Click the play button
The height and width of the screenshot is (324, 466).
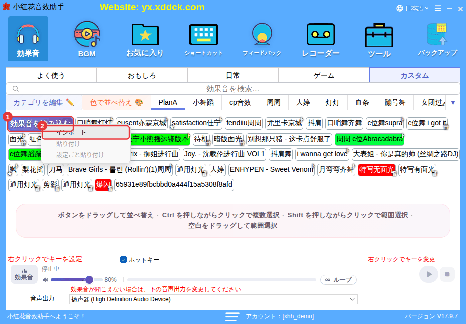click(429, 274)
